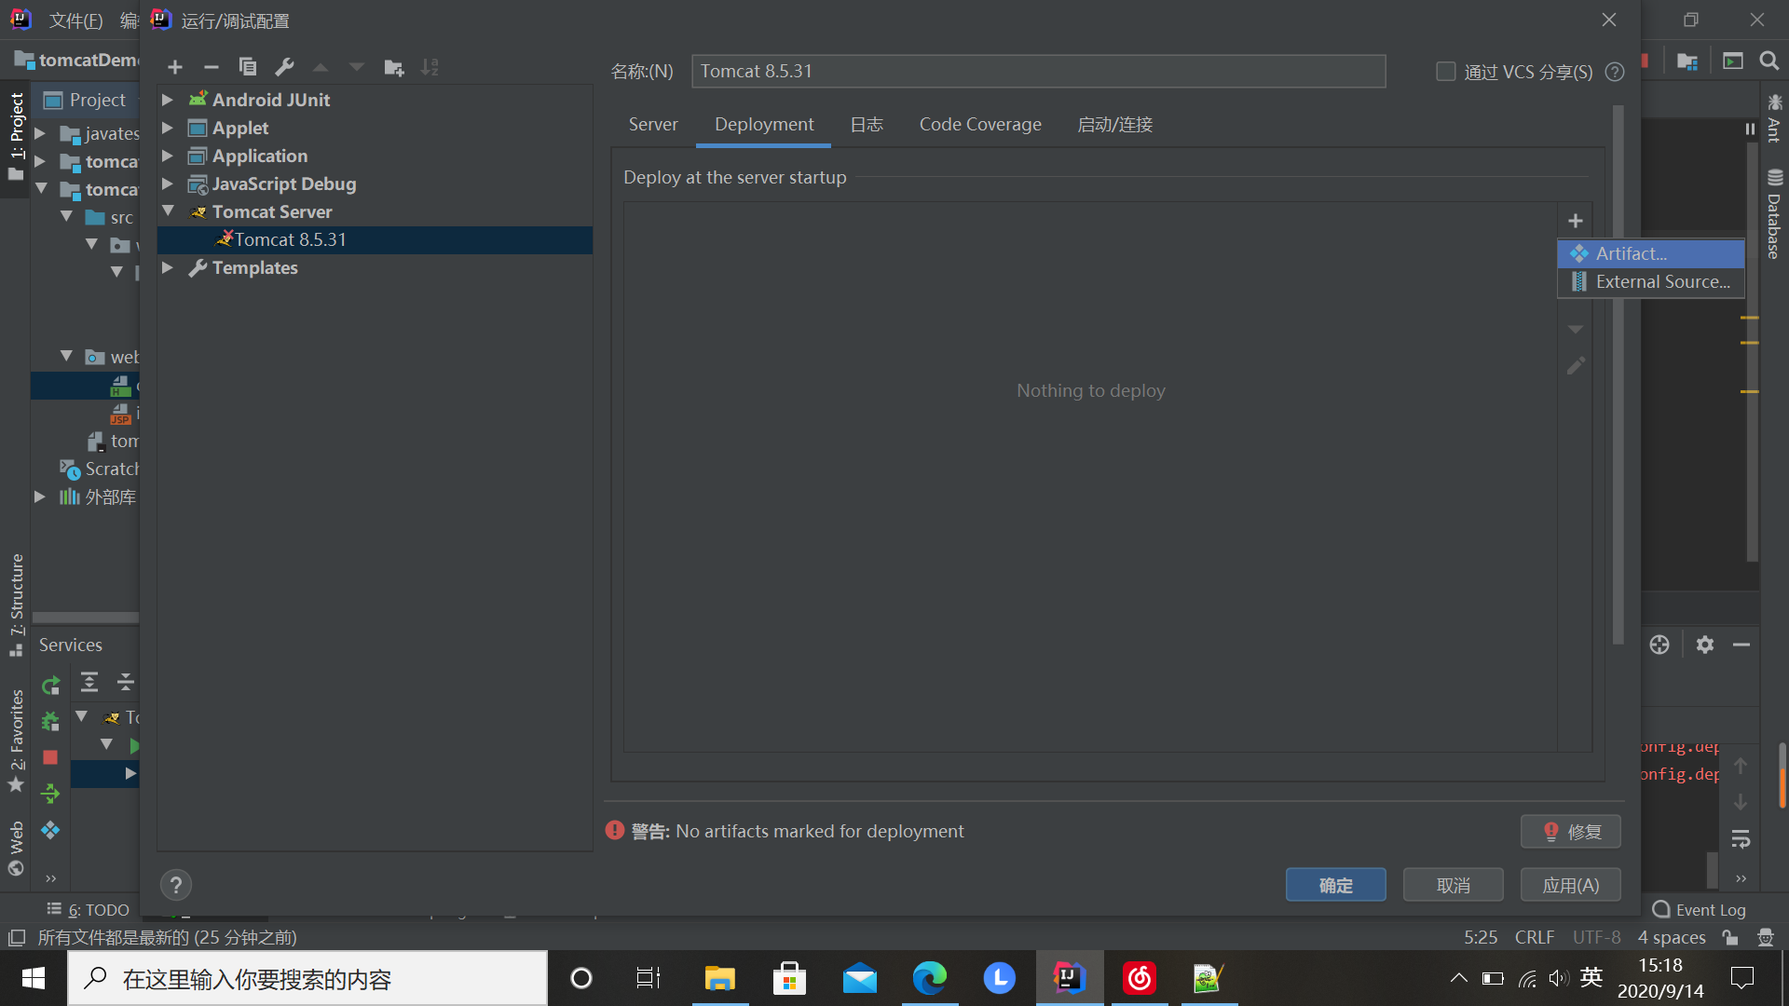Click the move into new folder icon
Screen dimensions: 1789x1006
[x=393, y=67]
